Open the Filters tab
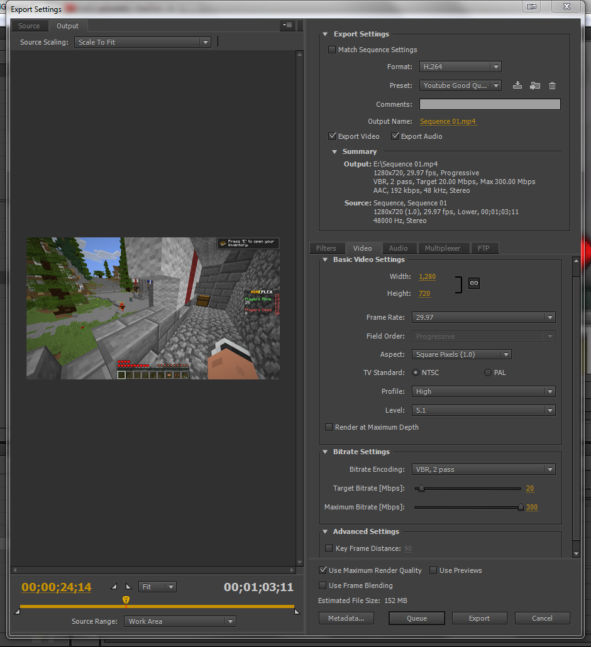Image resolution: width=591 pixels, height=647 pixels. point(326,248)
